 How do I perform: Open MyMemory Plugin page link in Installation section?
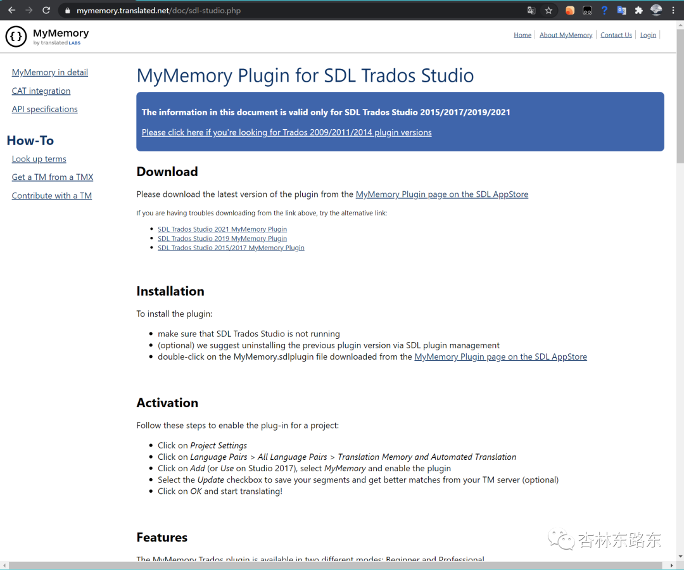click(x=500, y=357)
